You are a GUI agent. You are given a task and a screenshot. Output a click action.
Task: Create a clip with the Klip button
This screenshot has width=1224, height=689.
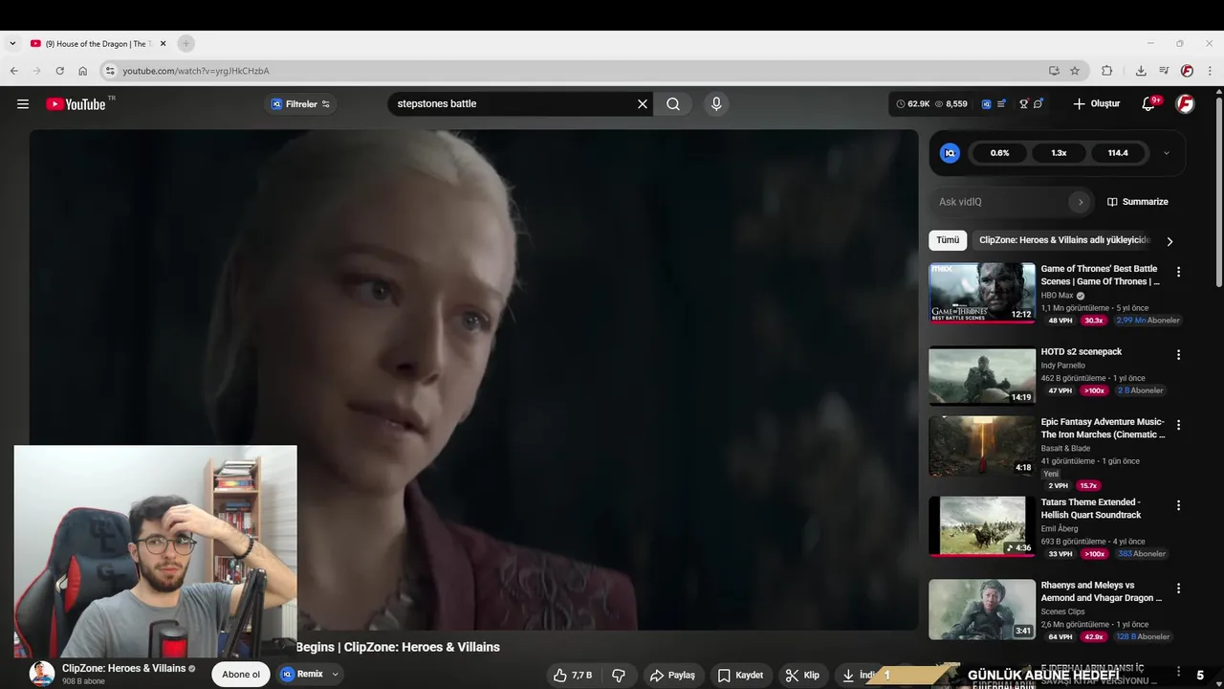click(802, 676)
